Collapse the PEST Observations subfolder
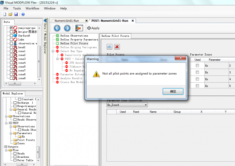The height and width of the screenshot is (166, 235). tap(11, 127)
